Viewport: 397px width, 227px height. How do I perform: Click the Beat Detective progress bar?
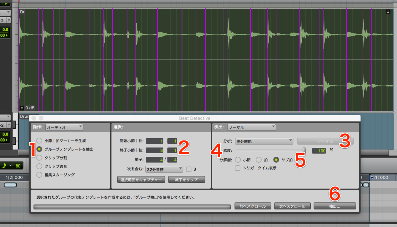tap(132, 207)
